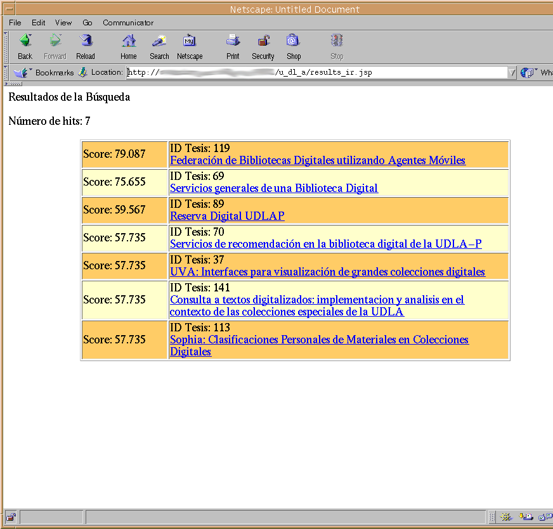Open the 'Federación de Bibliotecas Digitales' thesis link
Image resolution: width=553 pixels, height=529 pixels.
pos(317,160)
